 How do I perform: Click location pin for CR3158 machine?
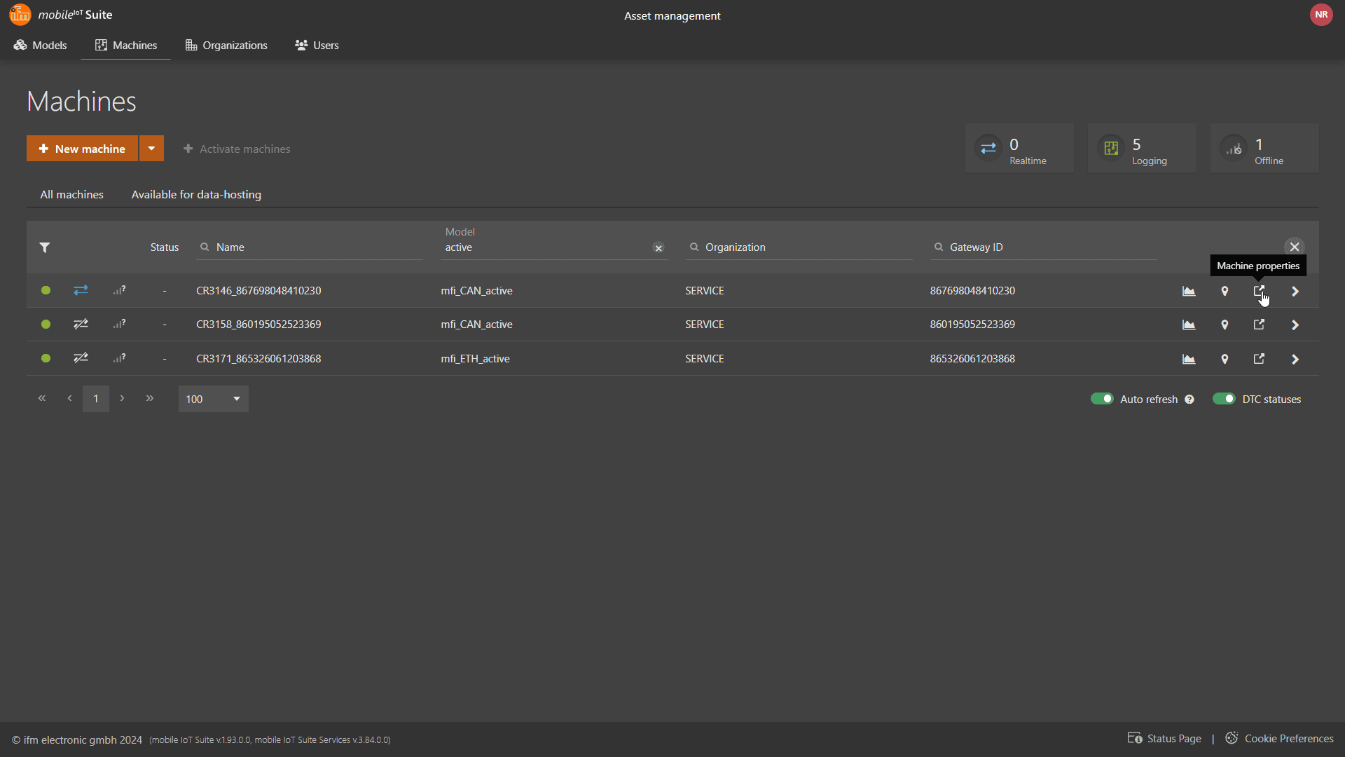point(1225,325)
